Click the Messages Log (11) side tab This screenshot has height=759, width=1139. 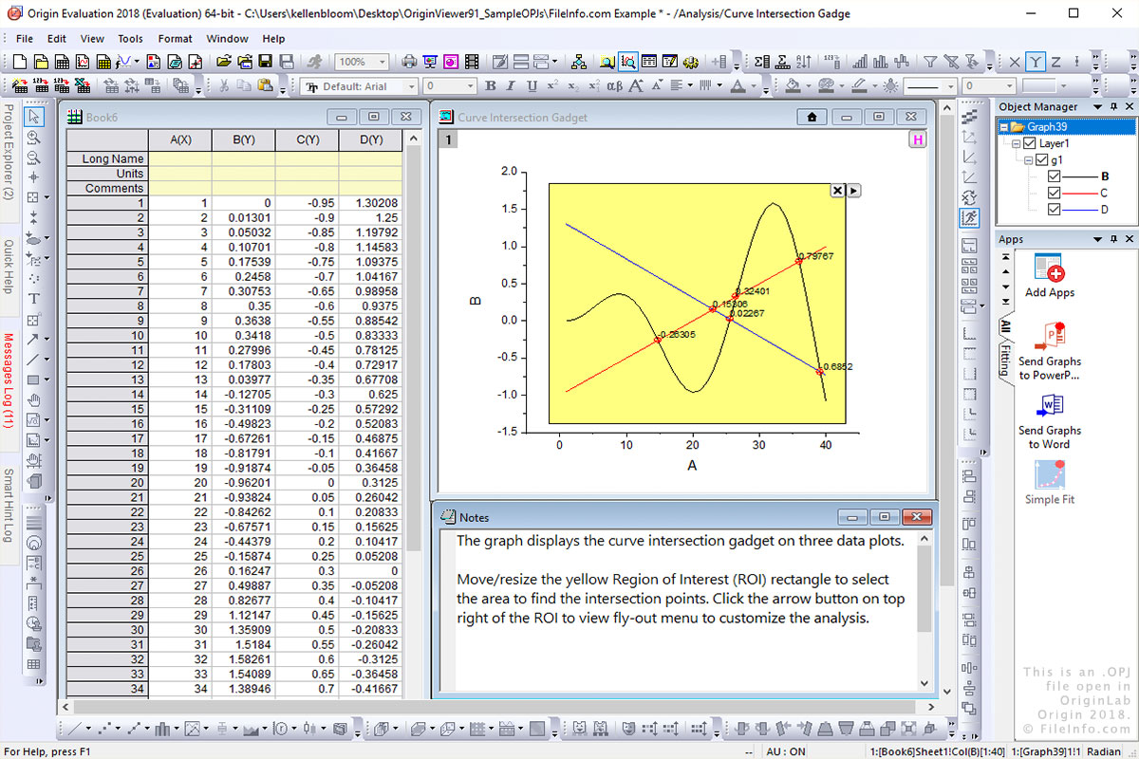tap(9, 379)
